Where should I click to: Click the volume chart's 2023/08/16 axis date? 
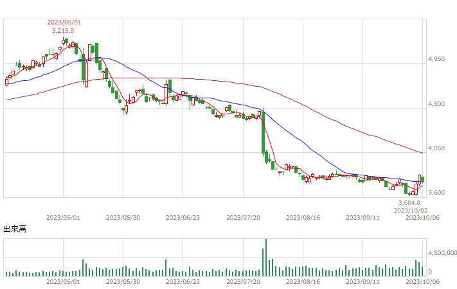[303, 282]
